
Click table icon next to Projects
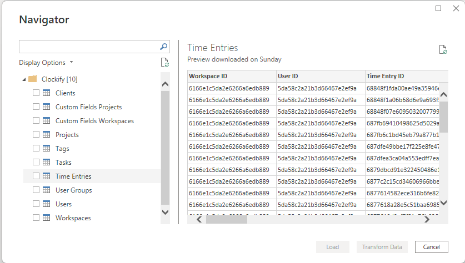pyautogui.click(x=47, y=134)
